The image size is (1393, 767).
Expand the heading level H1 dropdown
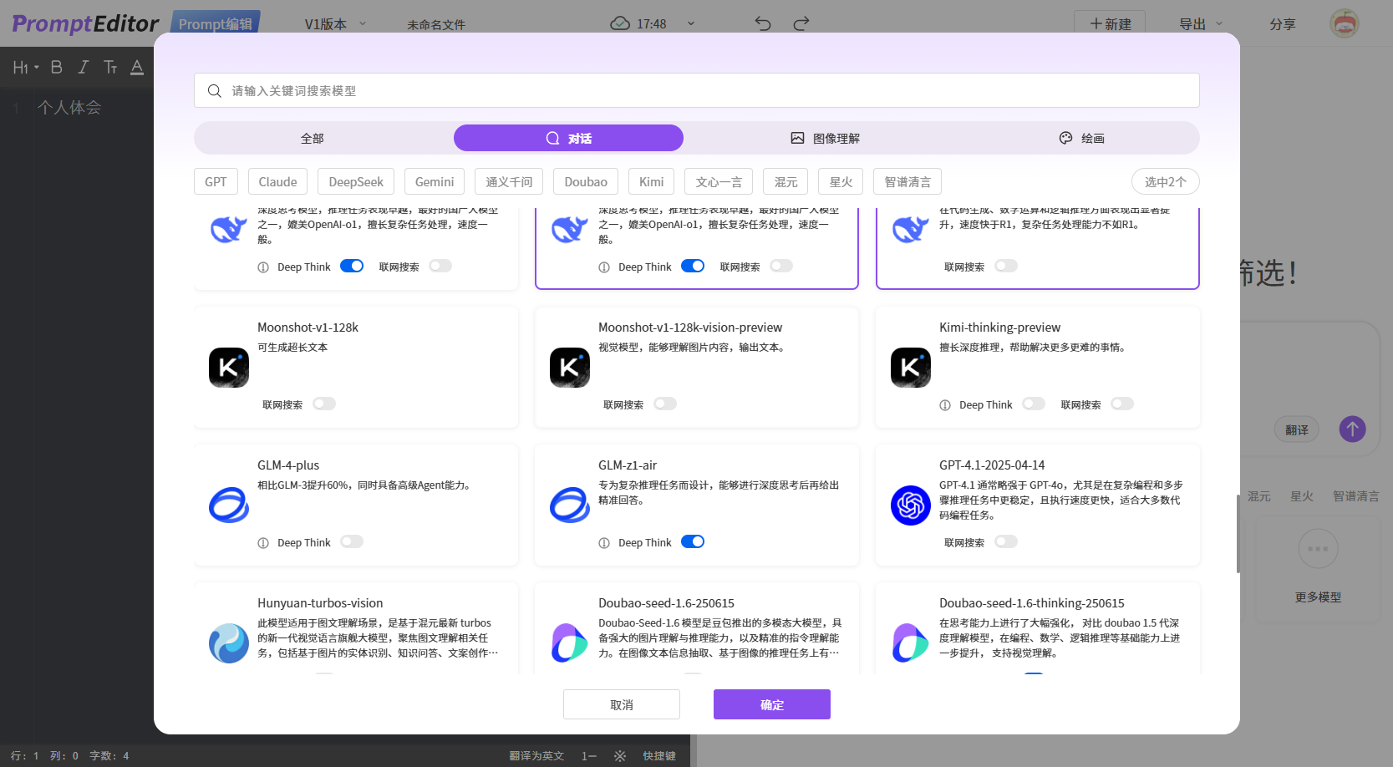point(26,67)
